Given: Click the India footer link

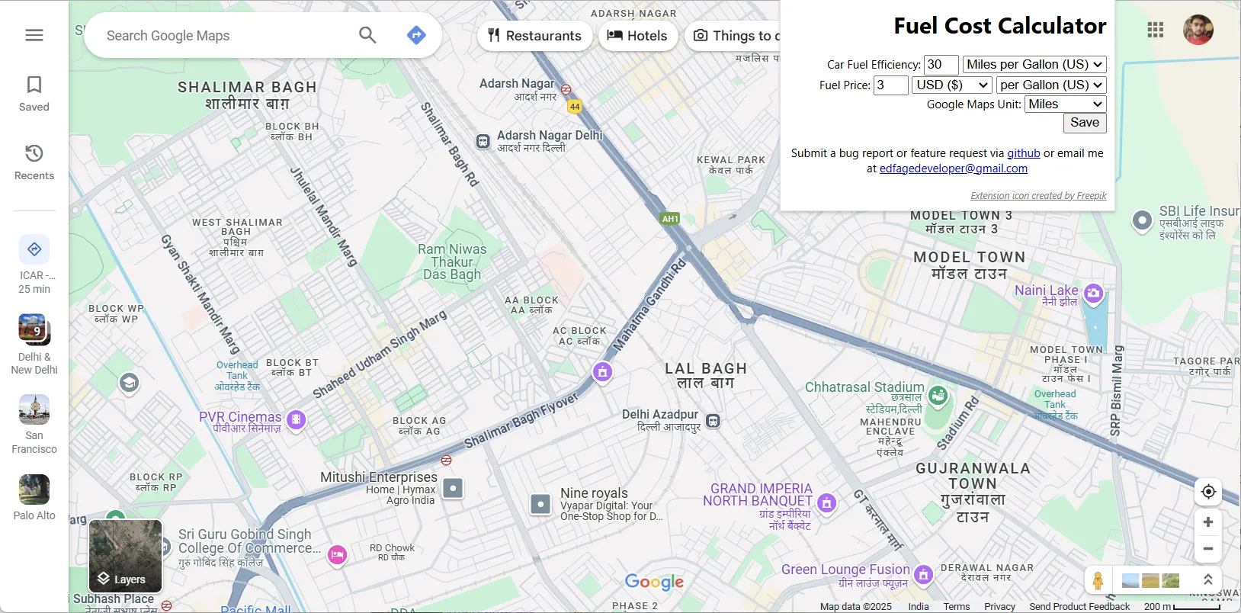Looking at the screenshot, I should click(x=919, y=607).
